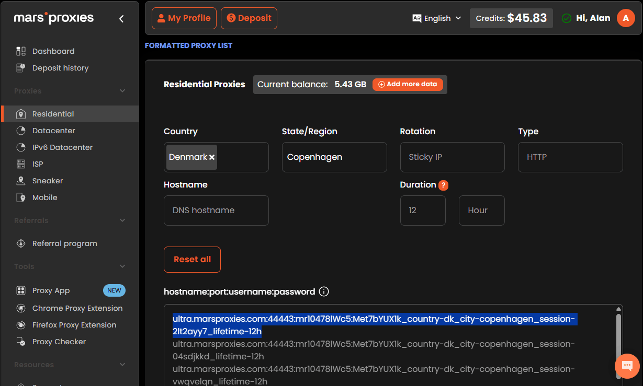
Task: Click the Add more data button
Action: (x=408, y=84)
